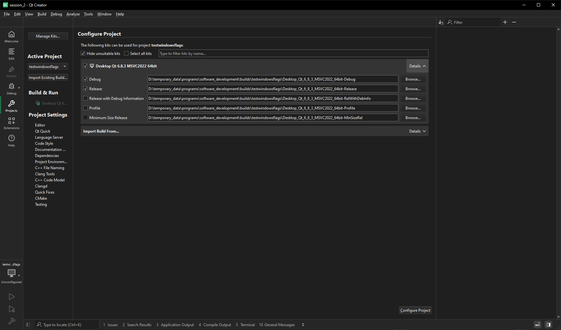Click the Run play button
The width and height of the screenshot is (561, 330).
point(12,297)
